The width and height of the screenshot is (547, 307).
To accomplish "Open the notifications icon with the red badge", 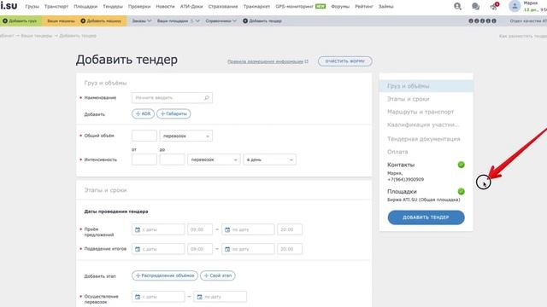I will pyautogui.click(x=494, y=6).
